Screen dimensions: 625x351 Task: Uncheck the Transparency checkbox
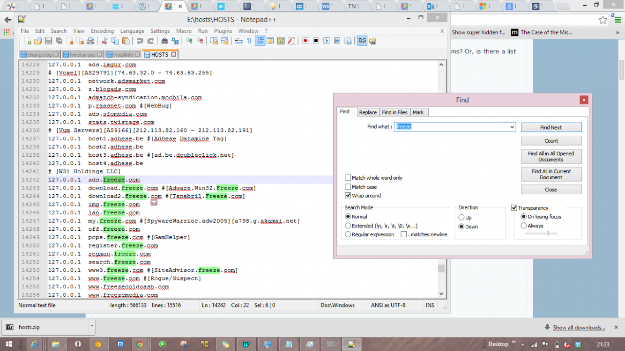pos(514,208)
